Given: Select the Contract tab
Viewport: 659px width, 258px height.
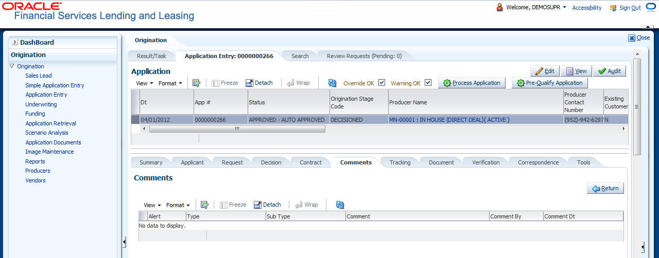Looking at the screenshot, I should 310,162.
